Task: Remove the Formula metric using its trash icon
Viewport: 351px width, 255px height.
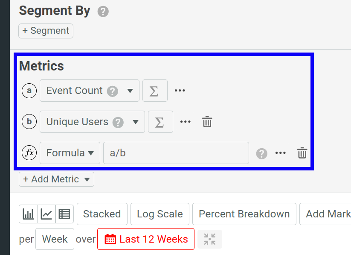Action: pos(302,153)
